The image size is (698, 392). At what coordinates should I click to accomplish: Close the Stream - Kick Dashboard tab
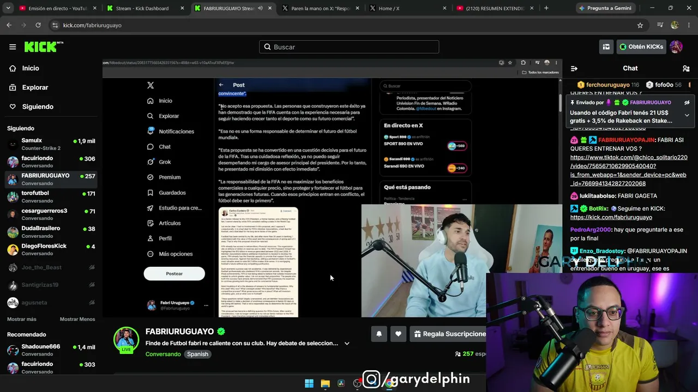click(x=182, y=8)
